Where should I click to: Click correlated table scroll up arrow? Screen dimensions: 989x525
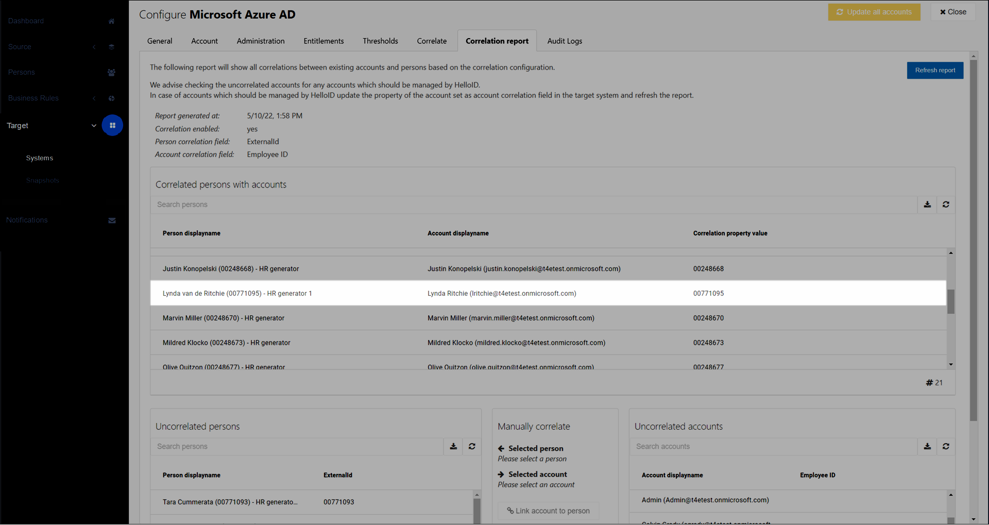(x=951, y=253)
